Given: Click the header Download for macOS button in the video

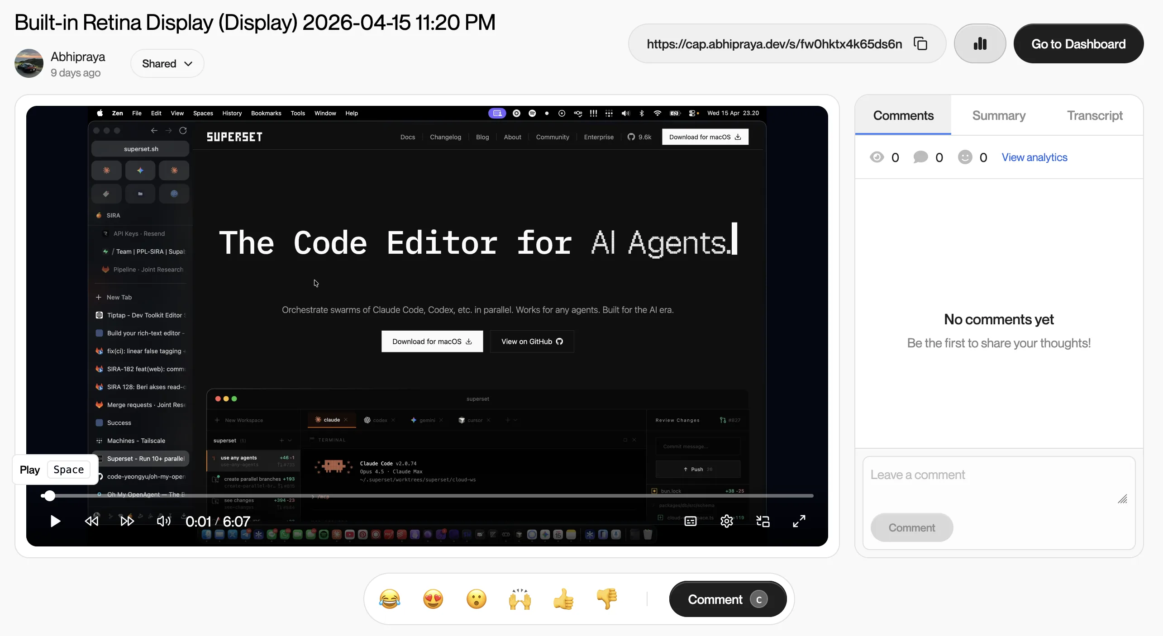Looking at the screenshot, I should (x=705, y=137).
